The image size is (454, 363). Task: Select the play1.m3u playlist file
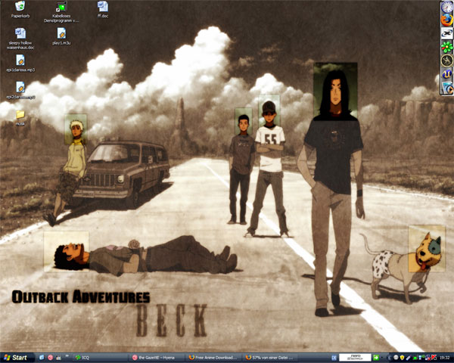coord(61,34)
